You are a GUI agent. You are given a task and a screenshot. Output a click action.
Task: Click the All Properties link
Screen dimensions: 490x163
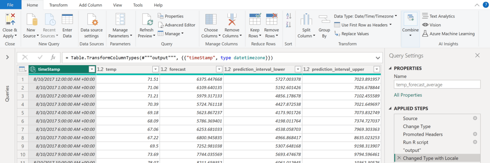pos(408,95)
